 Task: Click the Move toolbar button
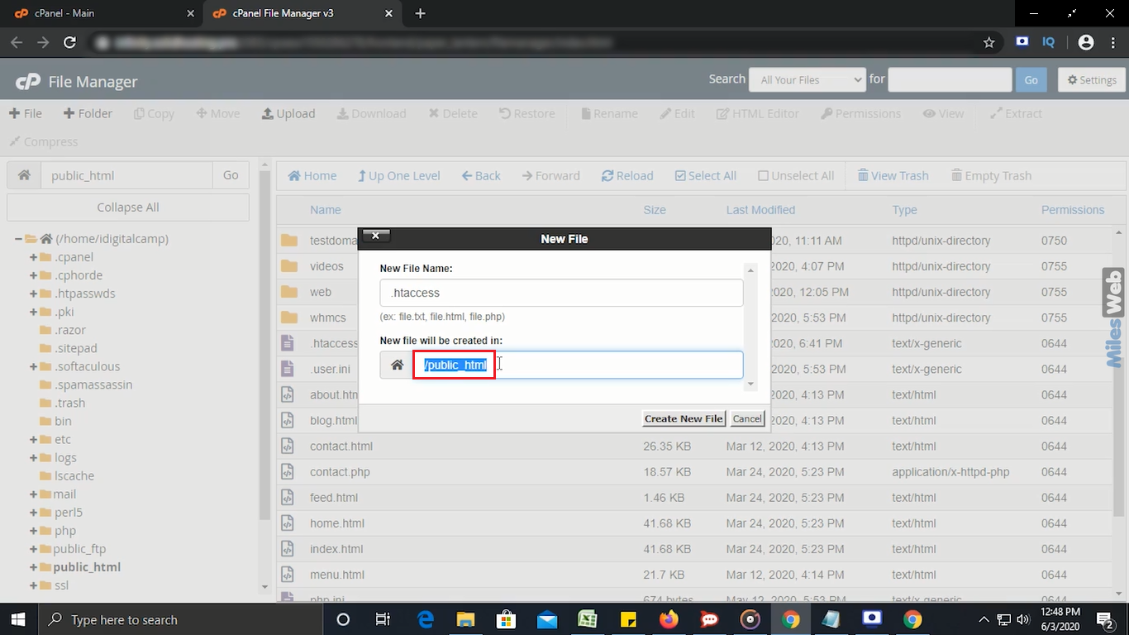pos(218,113)
